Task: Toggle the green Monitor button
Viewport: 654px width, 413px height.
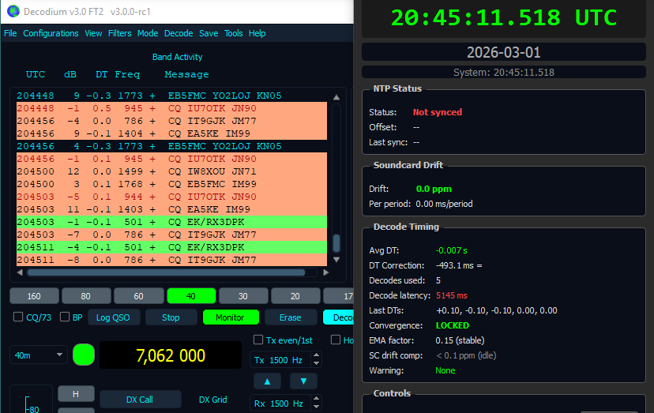Action: coord(230,317)
